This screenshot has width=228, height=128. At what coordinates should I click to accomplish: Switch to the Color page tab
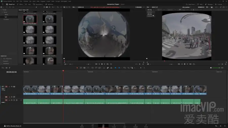coord(125,125)
